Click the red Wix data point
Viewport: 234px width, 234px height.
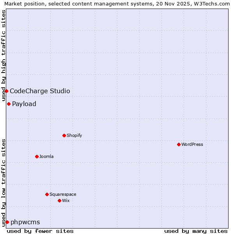click(x=60, y=200)
